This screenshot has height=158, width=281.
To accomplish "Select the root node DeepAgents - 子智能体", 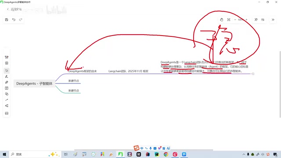I will [x=34, y=83].
